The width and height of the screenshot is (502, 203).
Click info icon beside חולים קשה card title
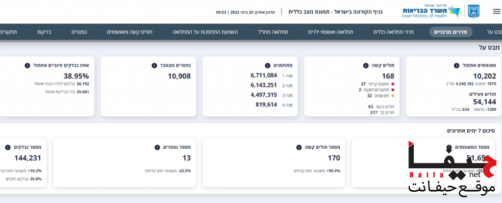[x=366, y=65]
